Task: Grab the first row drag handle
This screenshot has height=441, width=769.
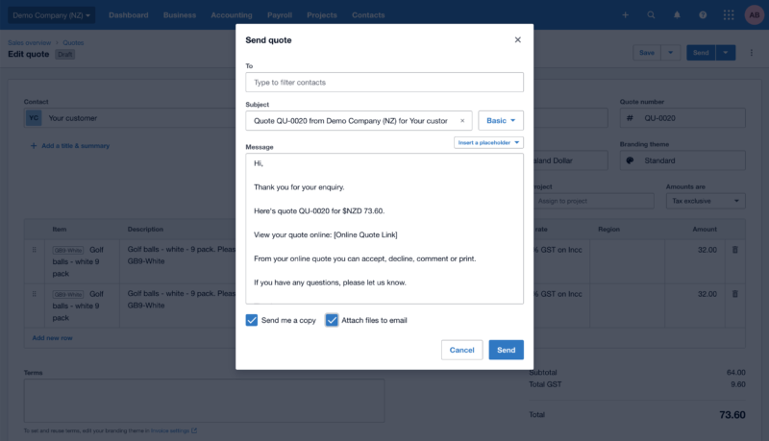Action: 34,250
